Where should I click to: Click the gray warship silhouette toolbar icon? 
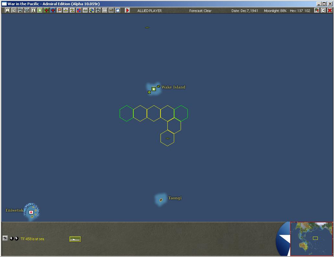[85, 10]
